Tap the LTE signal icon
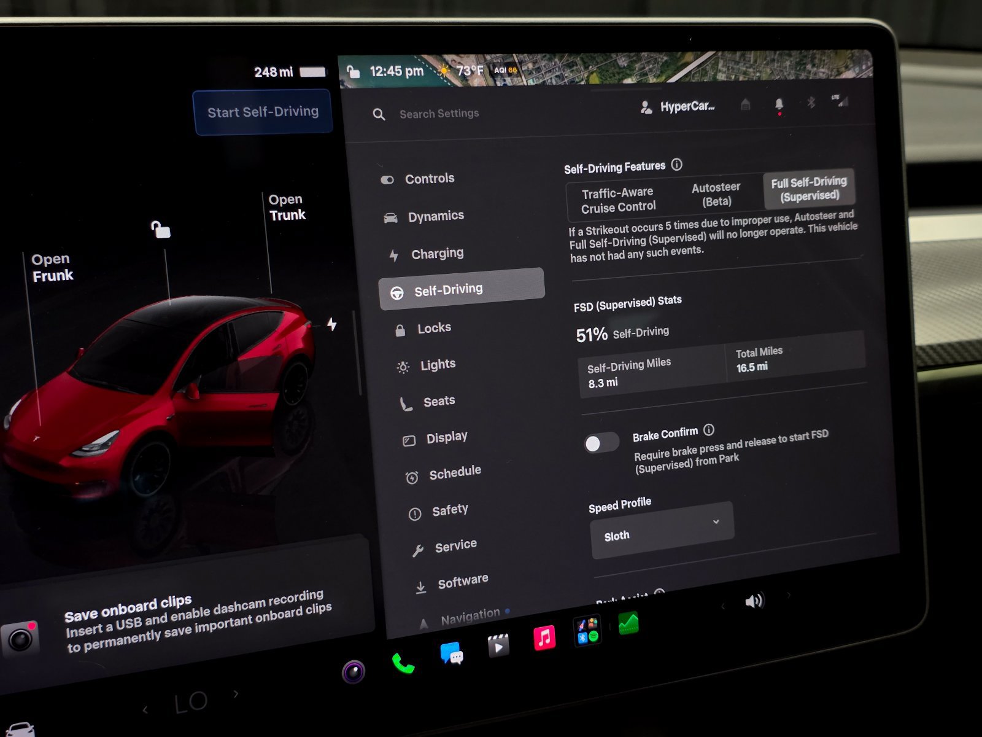 [x=841, y=100]
